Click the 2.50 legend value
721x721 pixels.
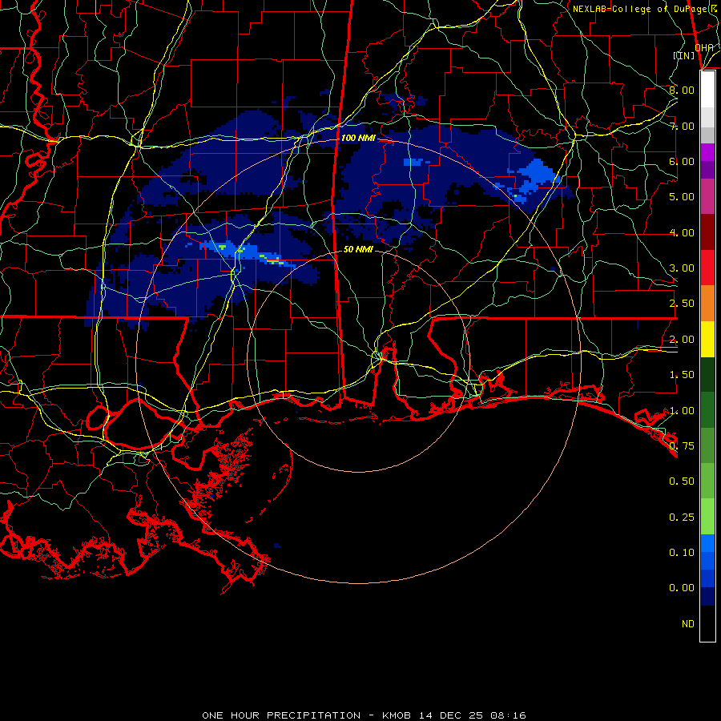[682, 304]
